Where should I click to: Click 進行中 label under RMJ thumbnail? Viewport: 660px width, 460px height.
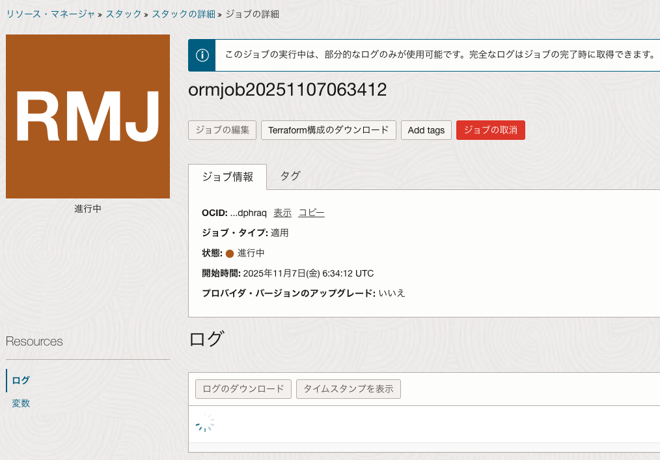(x=88, y=209)
